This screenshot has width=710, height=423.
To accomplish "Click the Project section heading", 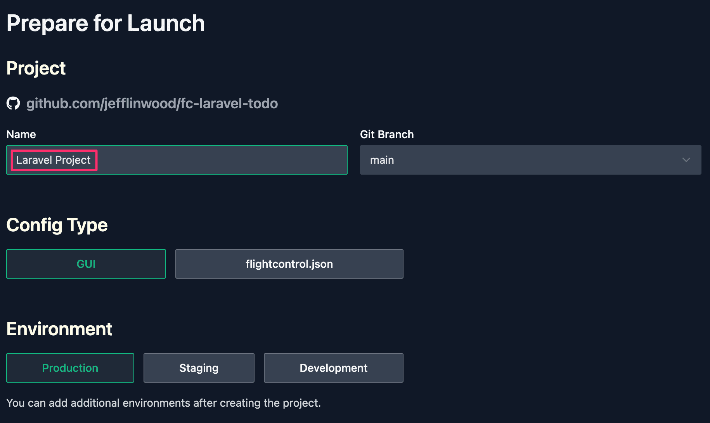I will pyautogui.click(x=36, y=69).
